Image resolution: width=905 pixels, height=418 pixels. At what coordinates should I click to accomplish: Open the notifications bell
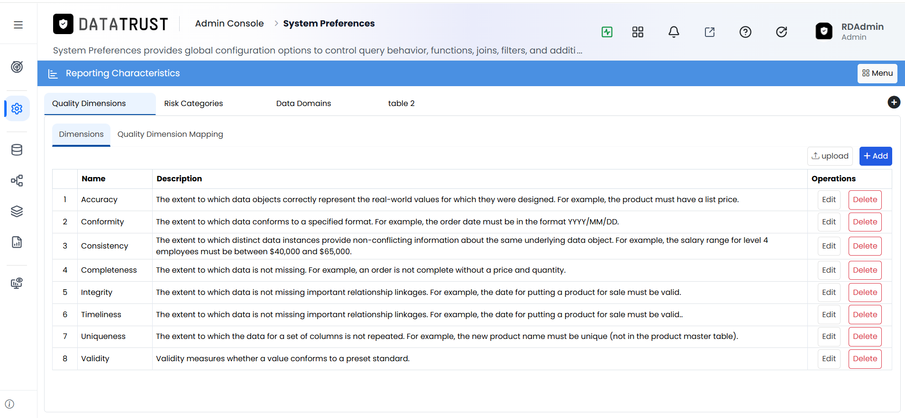point(674,32)
